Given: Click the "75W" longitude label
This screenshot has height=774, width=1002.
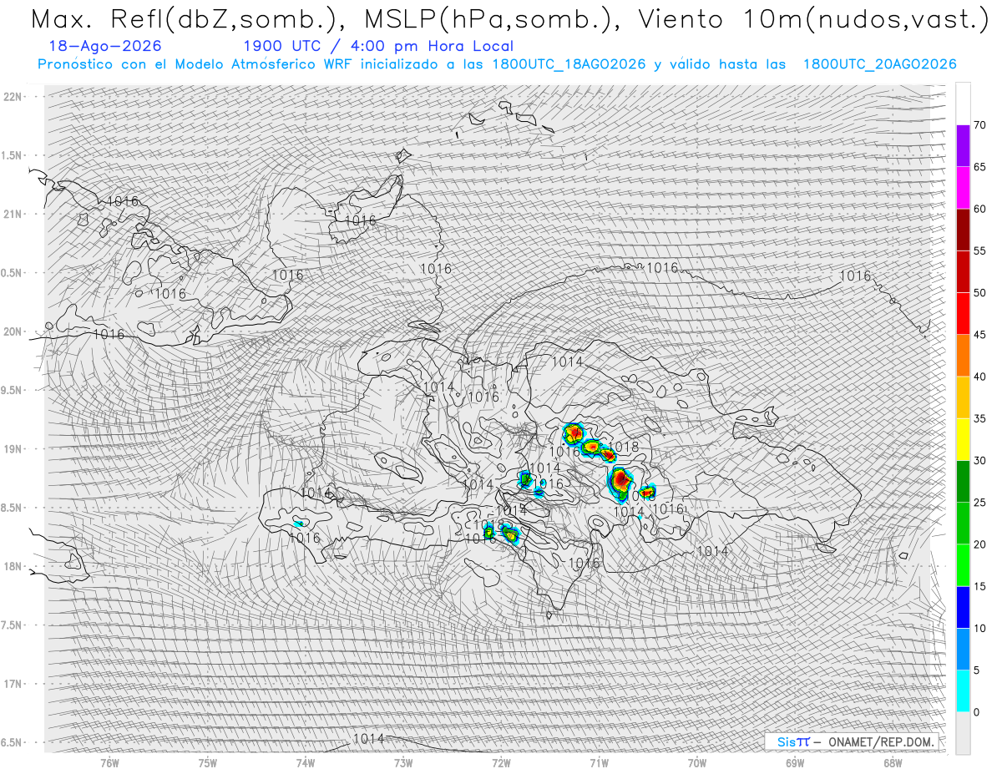Looking at the screenshot, I should (208, 762).
